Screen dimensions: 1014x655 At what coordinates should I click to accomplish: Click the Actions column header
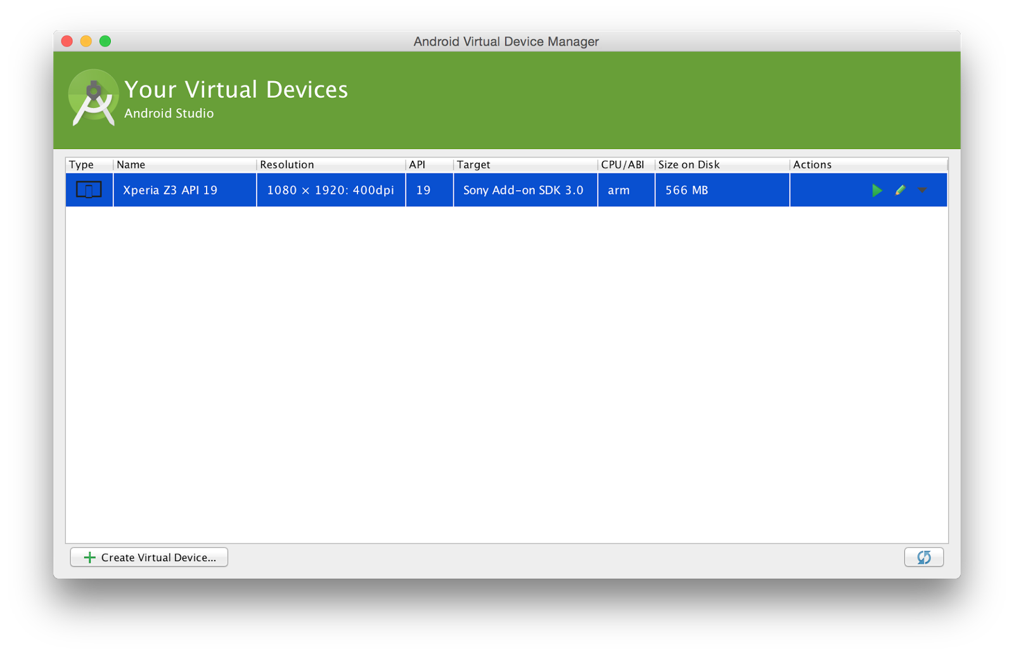coord(869,165)
